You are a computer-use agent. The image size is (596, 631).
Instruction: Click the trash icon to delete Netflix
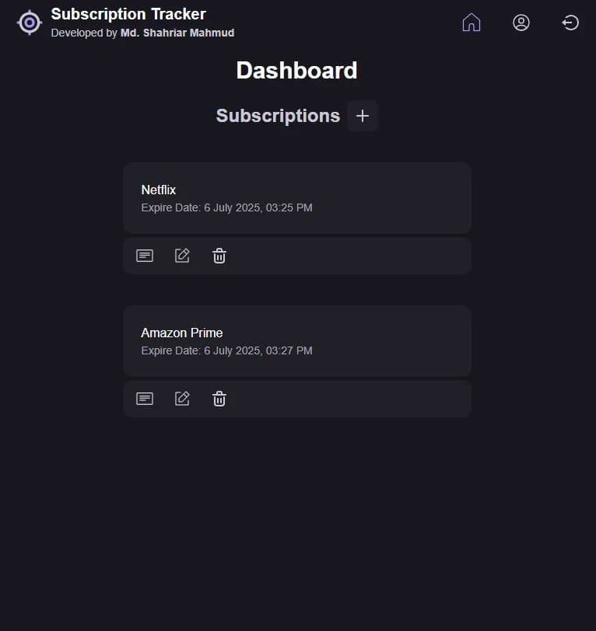tap(219, 255)
